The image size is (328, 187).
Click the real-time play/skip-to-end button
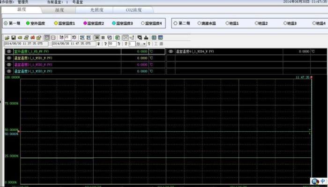coord(97,37)
